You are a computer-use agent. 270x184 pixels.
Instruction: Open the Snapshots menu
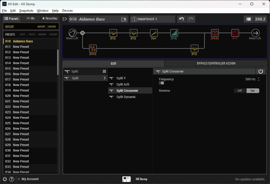[x=26, y=11]
